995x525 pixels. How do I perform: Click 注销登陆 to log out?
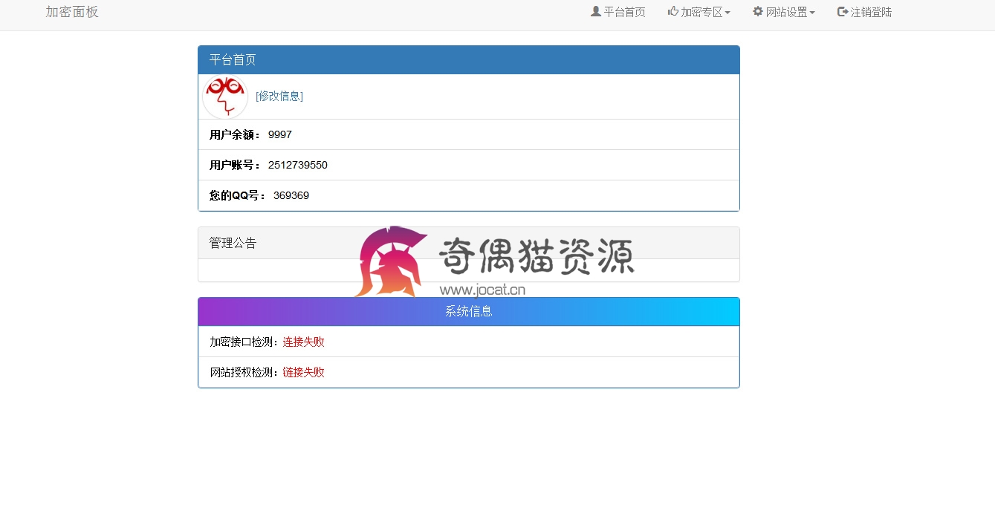(864, 12)
